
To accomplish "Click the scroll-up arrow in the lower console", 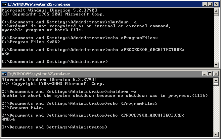I will (216, 80).
